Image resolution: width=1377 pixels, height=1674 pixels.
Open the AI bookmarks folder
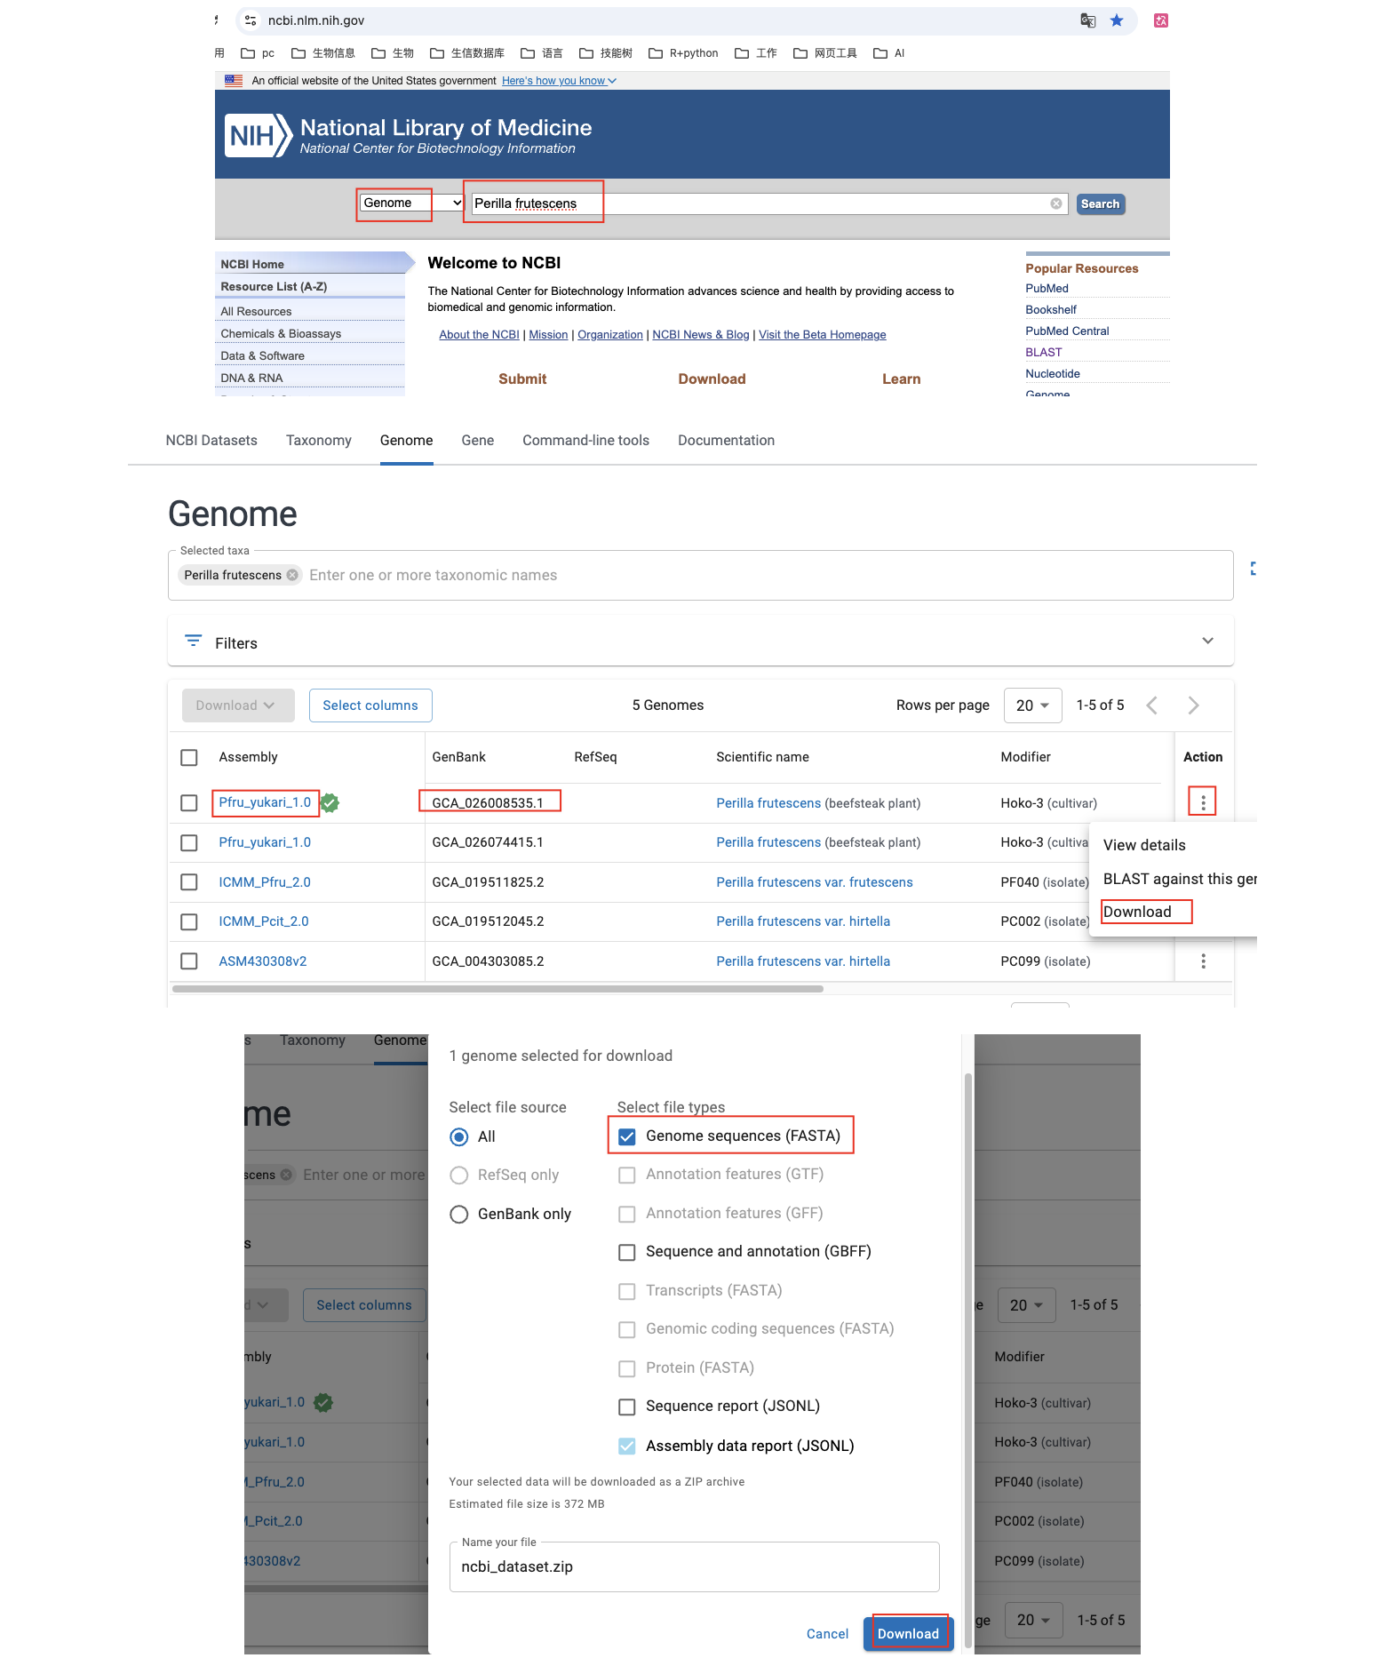coord(889,53)
